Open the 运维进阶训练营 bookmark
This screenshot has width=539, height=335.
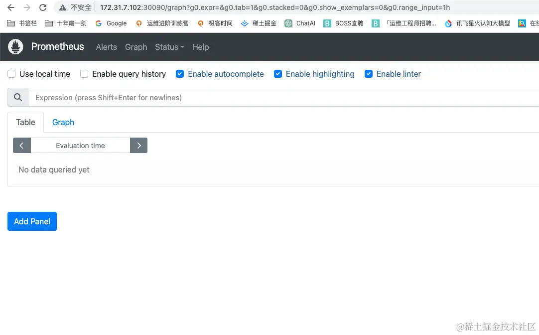click(162, 23)
